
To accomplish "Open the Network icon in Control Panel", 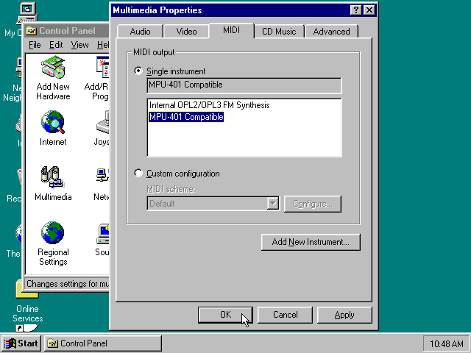I will coord(102,183).
